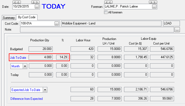Click Difference LH per Unit 7.0000
This screenshot has height=106, width=185.
click(x=110, y=98)
